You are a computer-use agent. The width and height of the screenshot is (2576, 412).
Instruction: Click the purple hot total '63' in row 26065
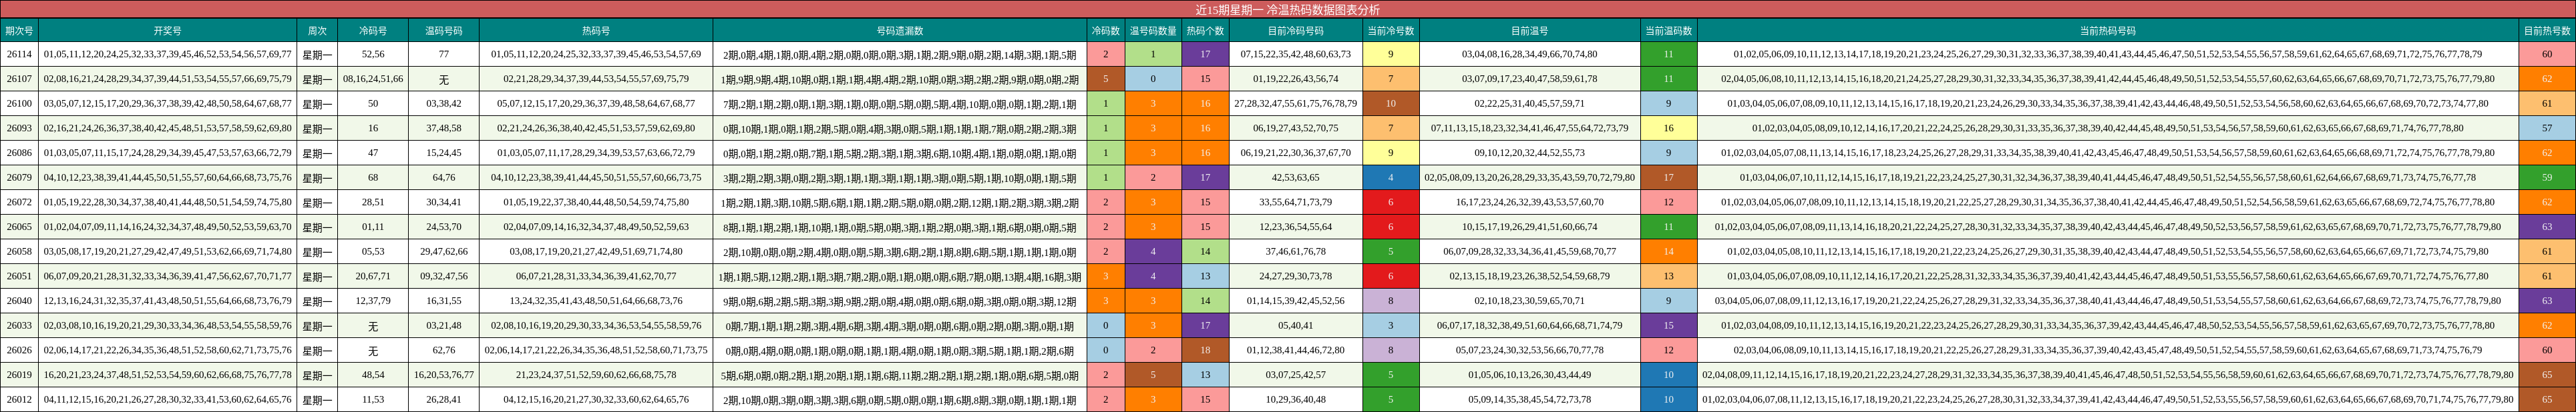click(2546, 227)
